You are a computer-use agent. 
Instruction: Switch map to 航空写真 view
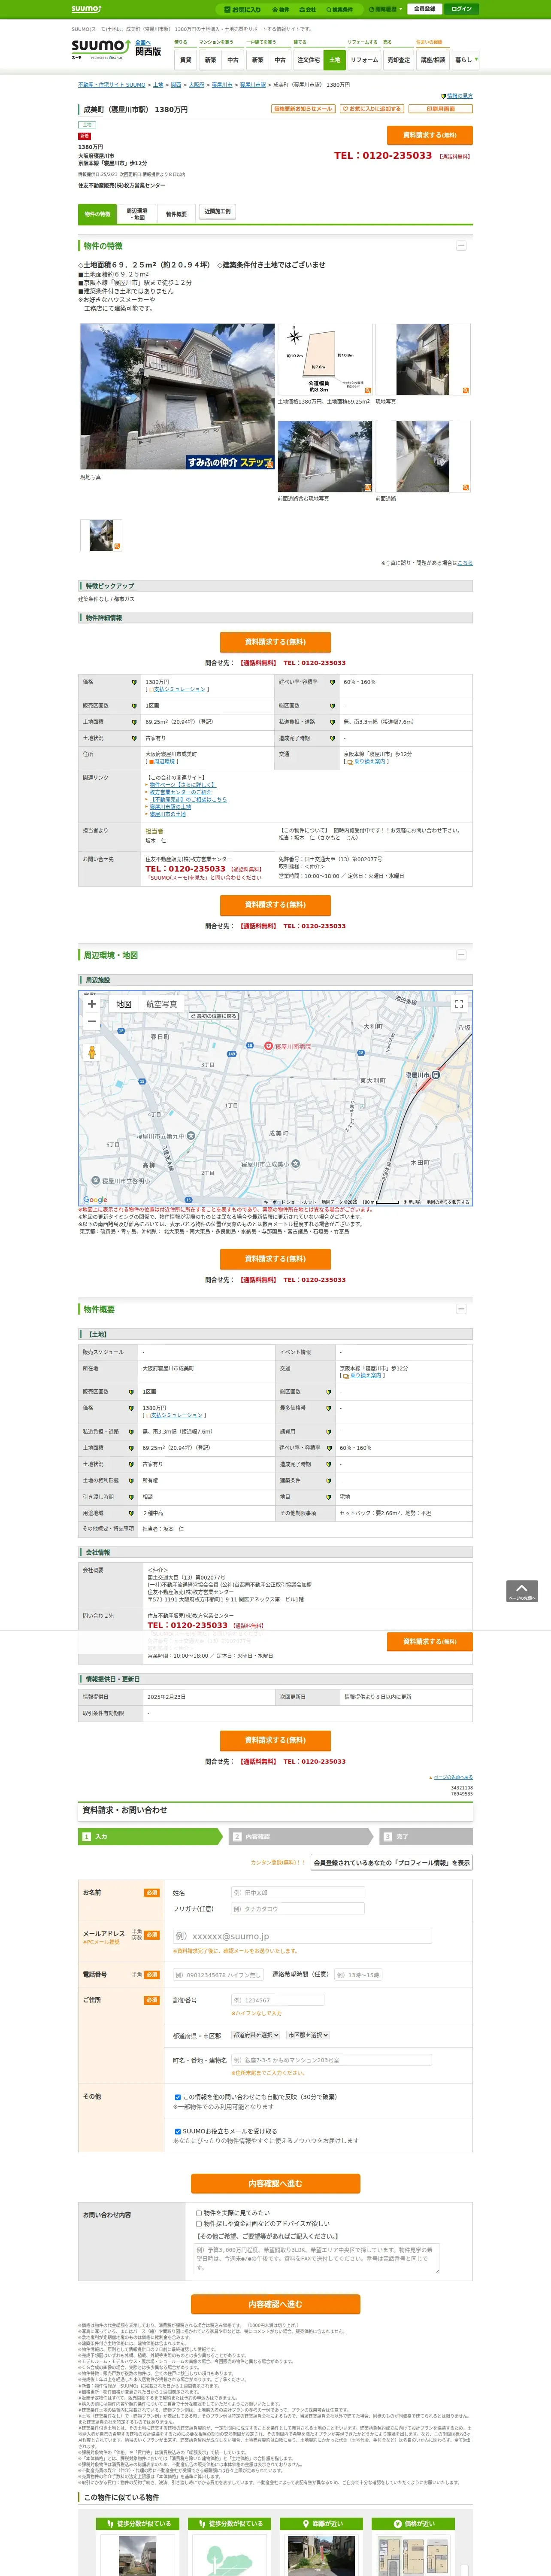tap(161, 1004)
